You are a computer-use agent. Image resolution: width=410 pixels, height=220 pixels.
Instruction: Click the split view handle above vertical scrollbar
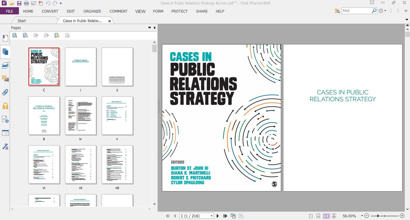pyautogui.click(x=407, y=26)
